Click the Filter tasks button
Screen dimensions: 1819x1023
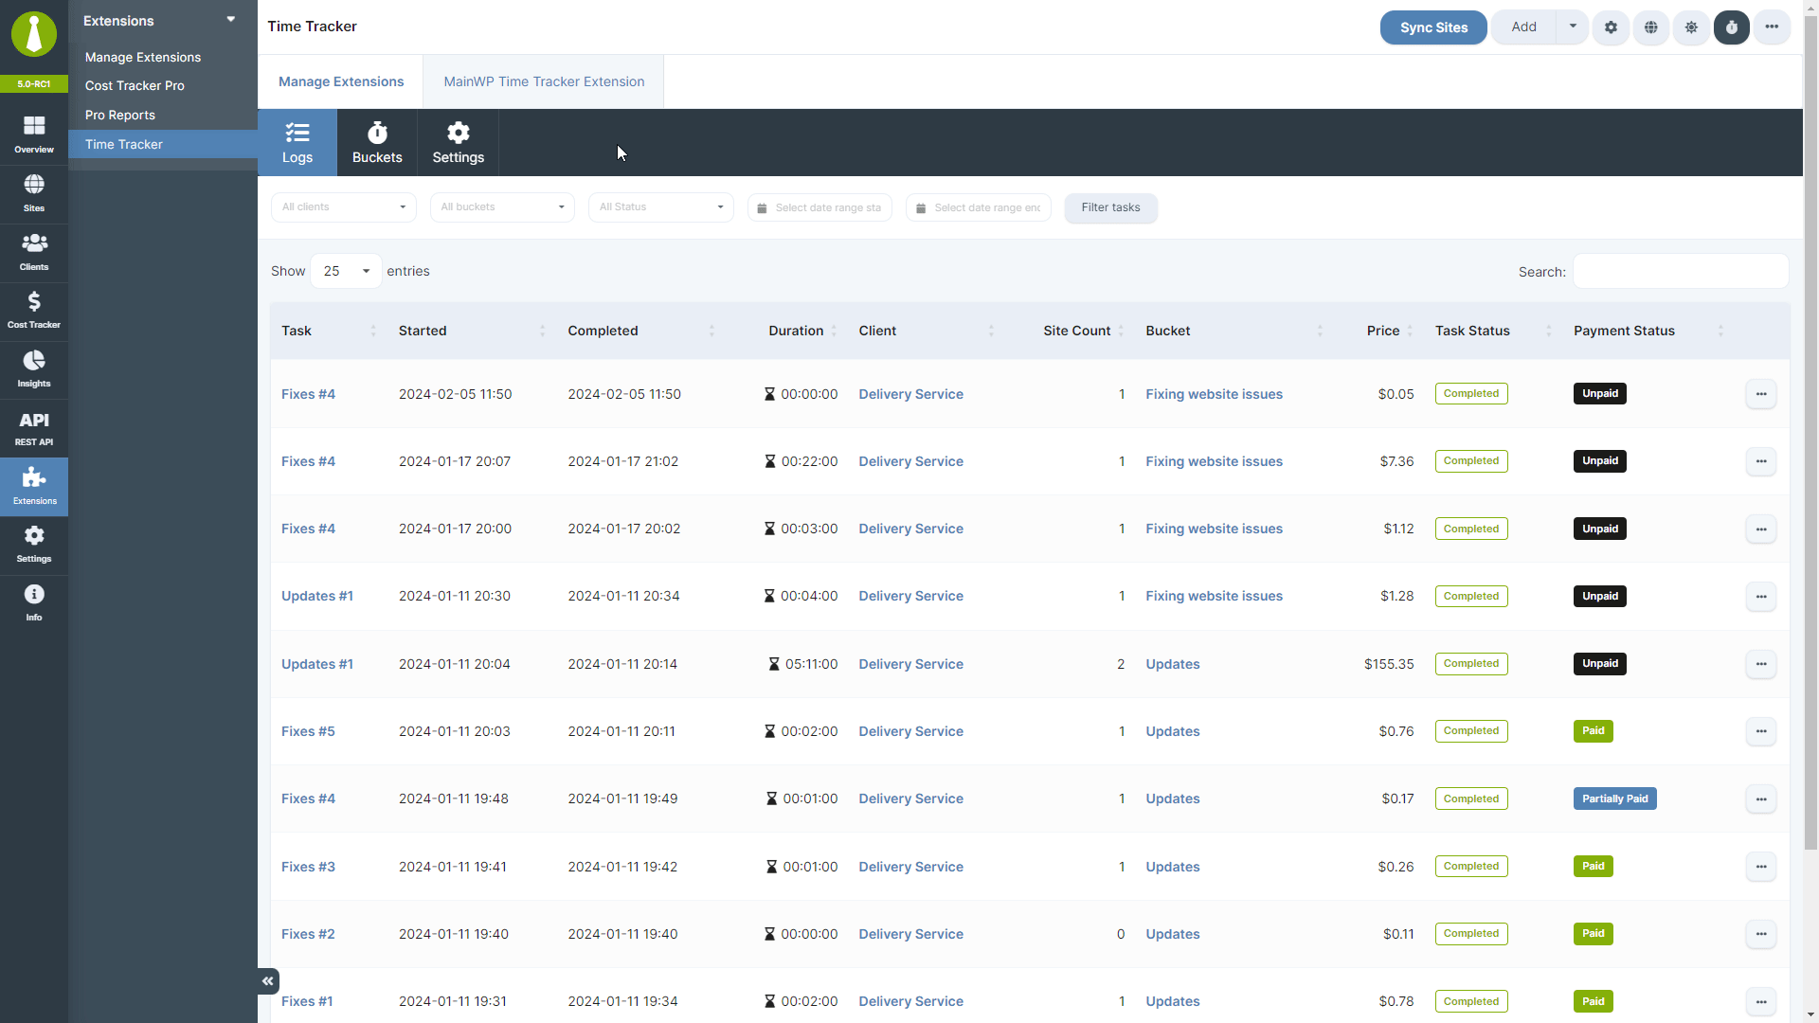click(x=1110, y=207)
